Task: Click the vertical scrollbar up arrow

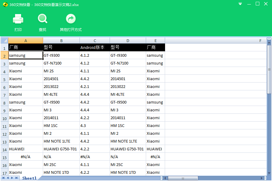Action: tap(269, 42)
